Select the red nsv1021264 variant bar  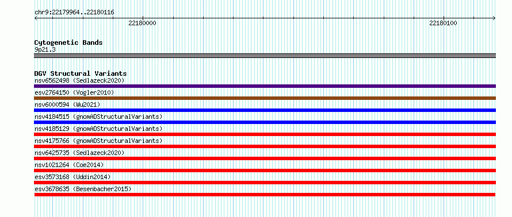265,170
